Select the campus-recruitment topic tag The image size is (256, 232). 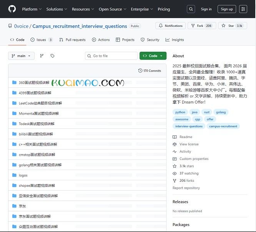223,126
